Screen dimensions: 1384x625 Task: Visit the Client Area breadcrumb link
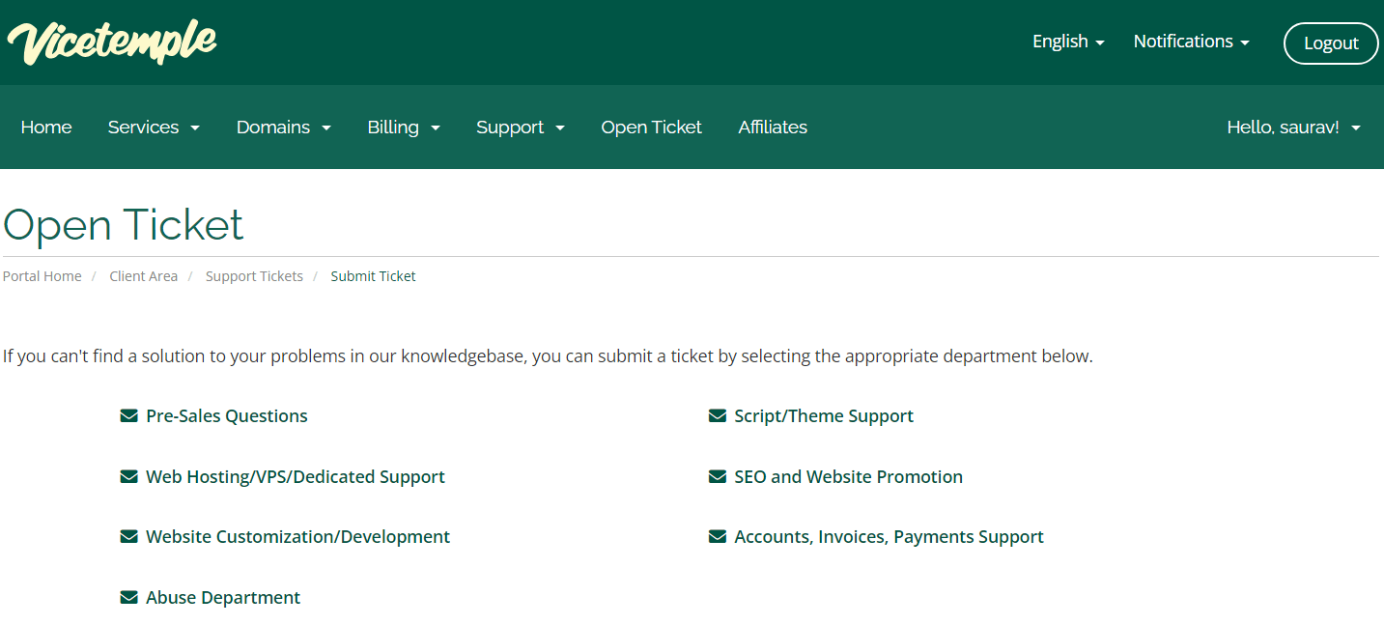tap(143, 275)
